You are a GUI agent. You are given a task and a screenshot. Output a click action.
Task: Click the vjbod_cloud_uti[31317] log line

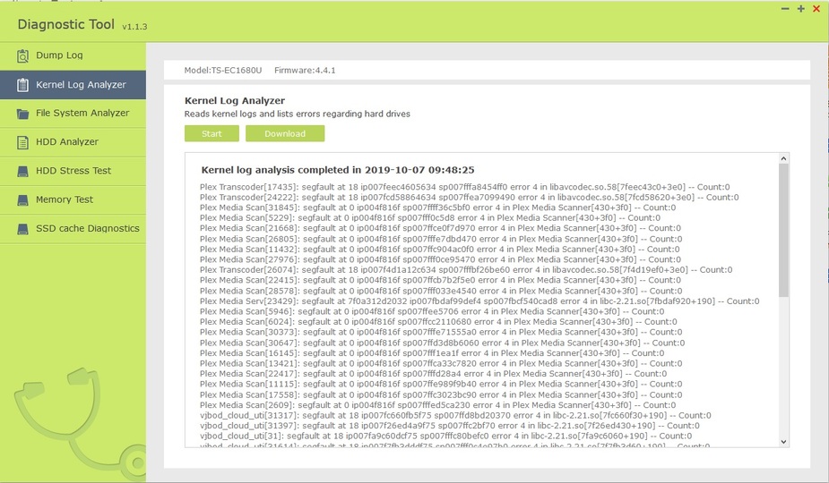(455, 415)
